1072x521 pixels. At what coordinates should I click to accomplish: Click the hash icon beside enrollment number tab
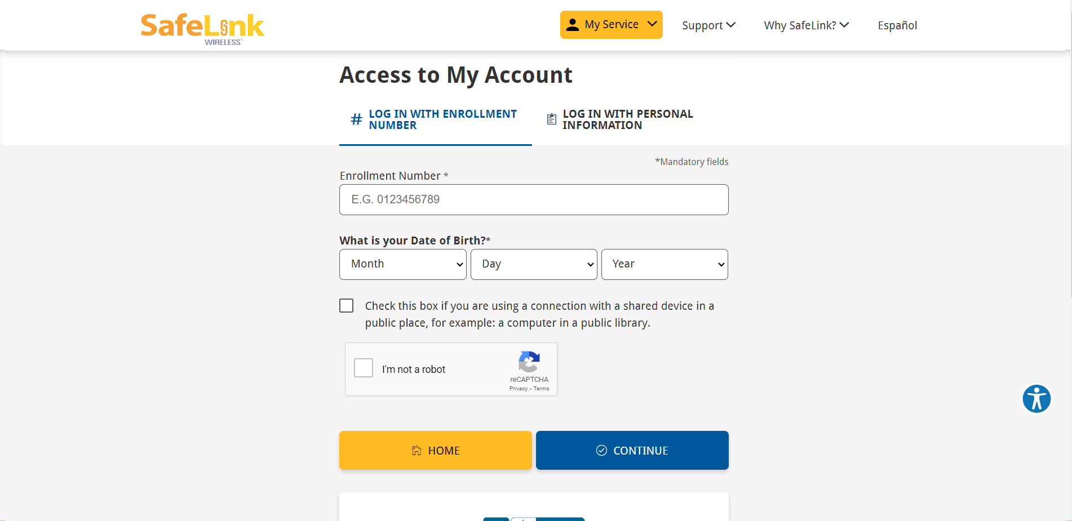click(356, 119)
